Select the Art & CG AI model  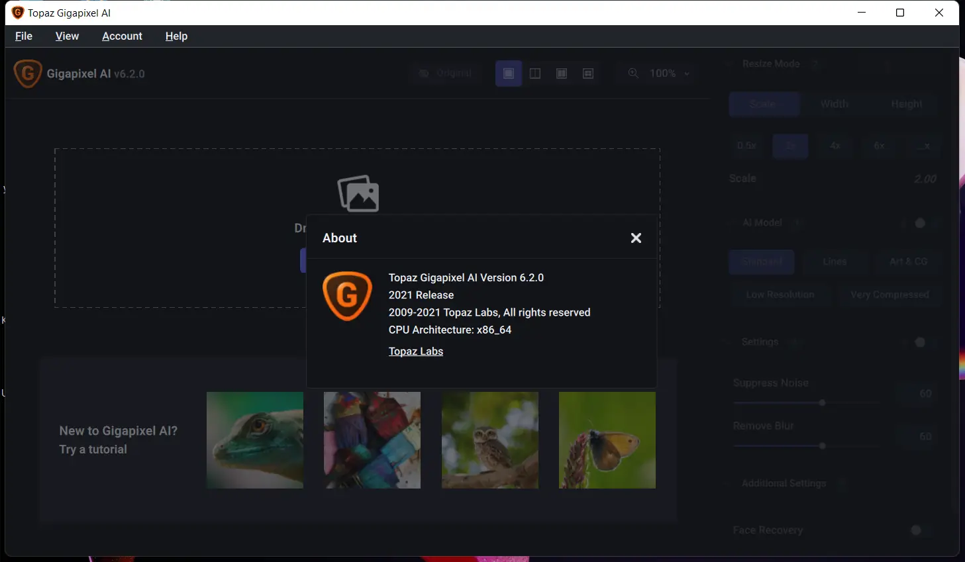tap(908, 261)
